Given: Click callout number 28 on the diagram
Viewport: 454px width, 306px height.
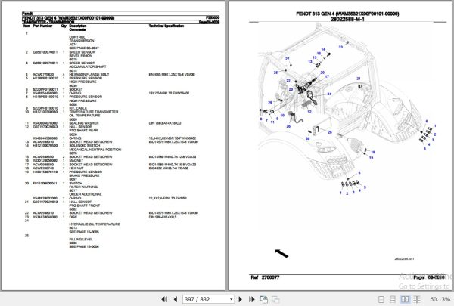Looking at the screenshot, I should pyautogui.click(x=330, y=132).
